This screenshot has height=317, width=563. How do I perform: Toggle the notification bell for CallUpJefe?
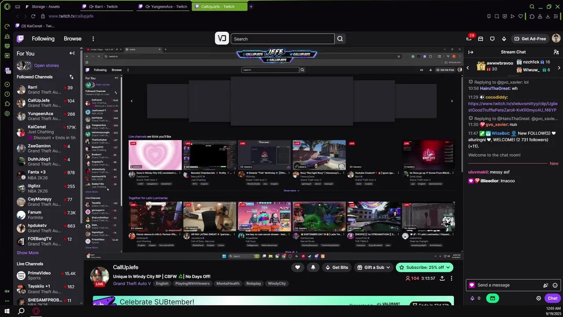[x=313, y=267]
